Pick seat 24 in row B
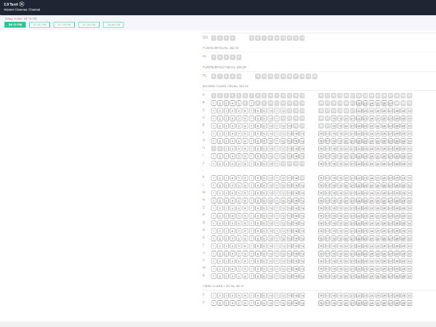 [371, 103]
